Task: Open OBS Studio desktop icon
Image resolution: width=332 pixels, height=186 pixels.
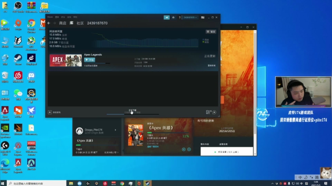Action: pos(18,7)
